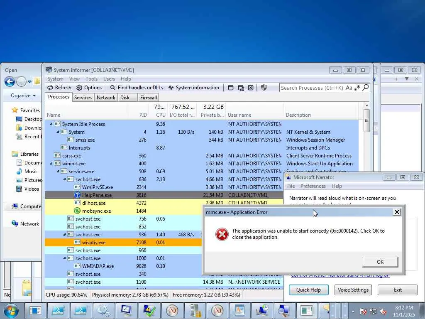Image resolution: width=425 pixels, height=319 pixels.
Task: Collapse the System Idle Process tree node
Action: coord(51,124)
